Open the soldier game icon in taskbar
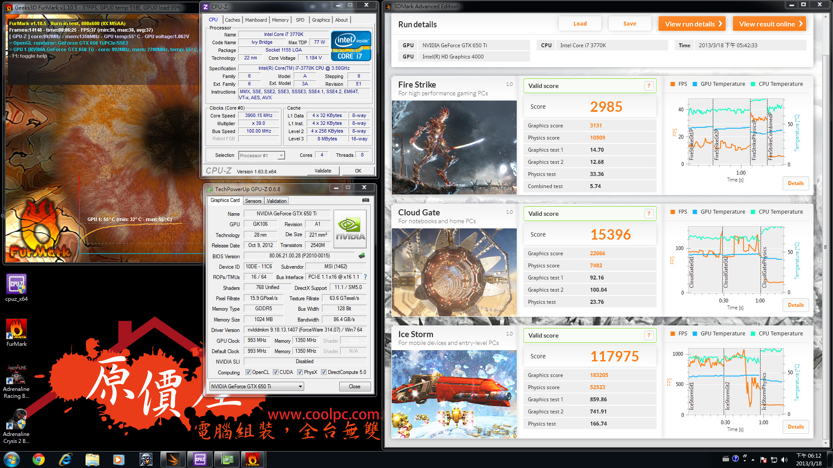The width and height of the screenshot is (833, 468). point(146,459)
